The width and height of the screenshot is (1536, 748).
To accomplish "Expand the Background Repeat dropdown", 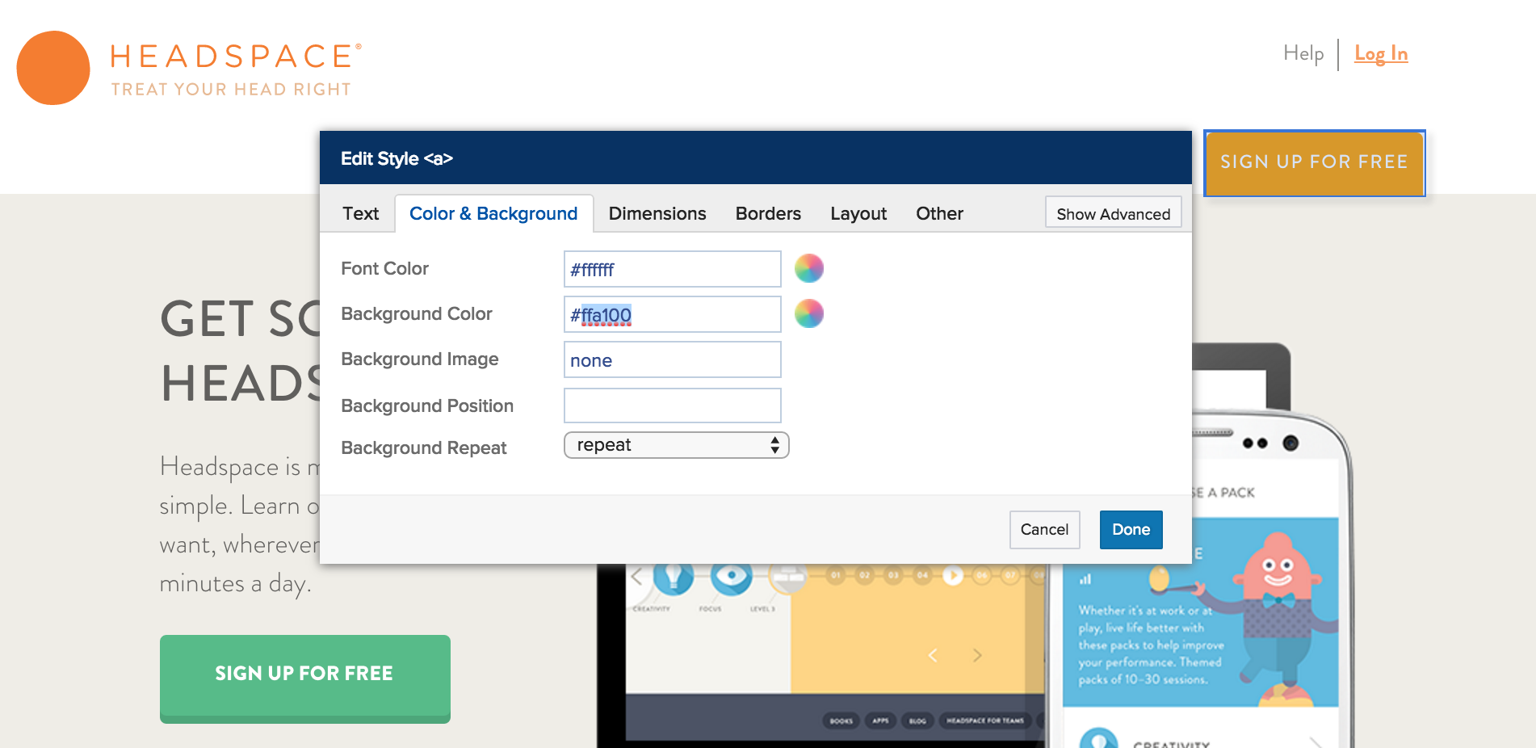I will coord(676,445).
